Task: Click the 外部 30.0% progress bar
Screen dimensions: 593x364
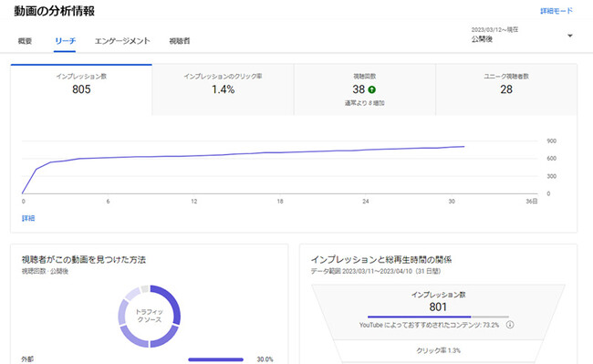Action: coord(216,359)
